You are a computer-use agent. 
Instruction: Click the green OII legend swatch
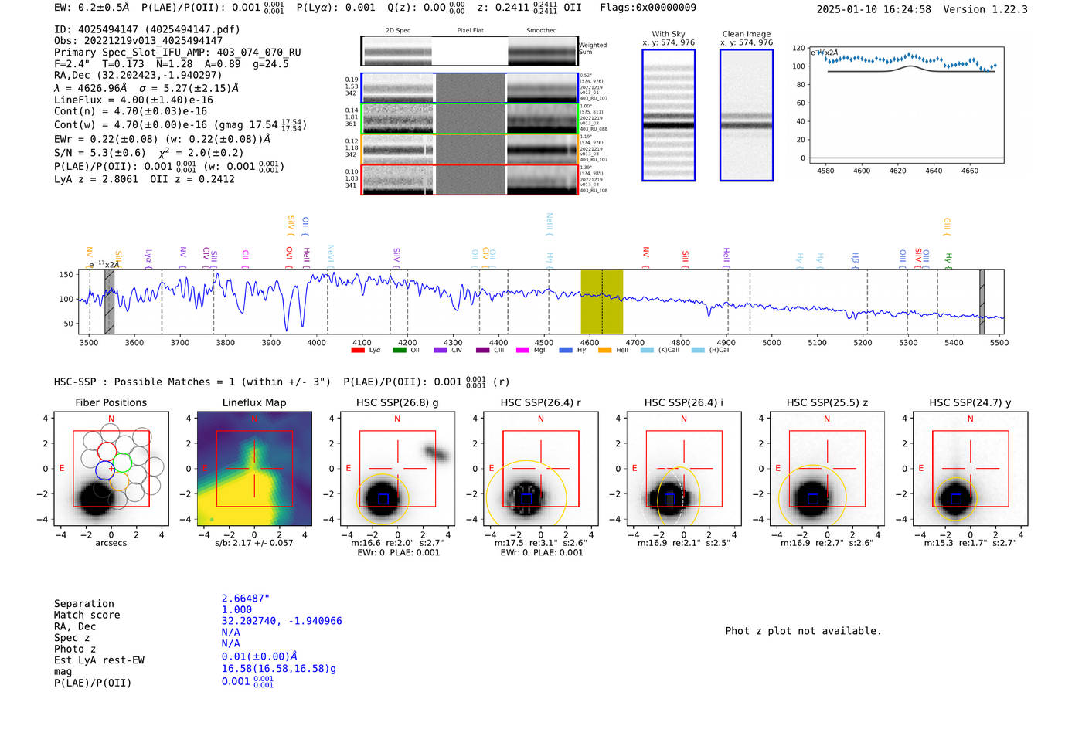pyautogui.click(x=399, y=351)
